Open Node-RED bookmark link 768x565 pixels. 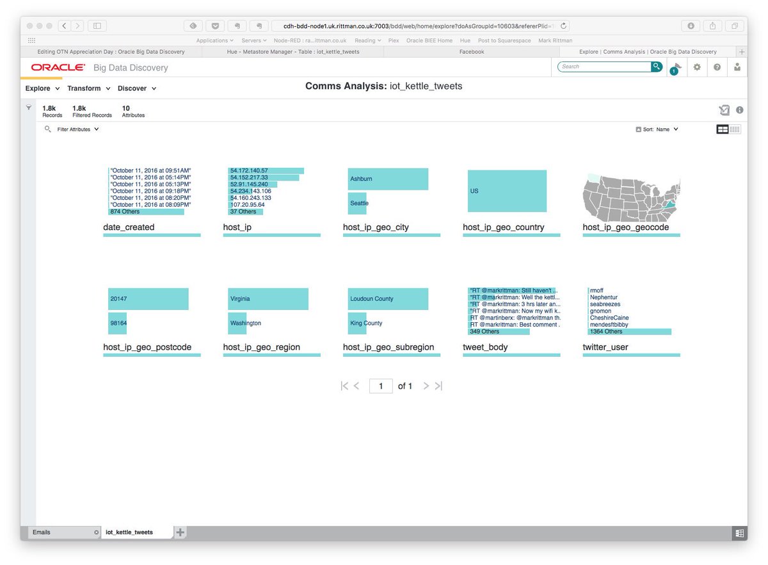(x=310, y=40)
